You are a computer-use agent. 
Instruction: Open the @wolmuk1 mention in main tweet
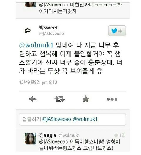point(36,45)
